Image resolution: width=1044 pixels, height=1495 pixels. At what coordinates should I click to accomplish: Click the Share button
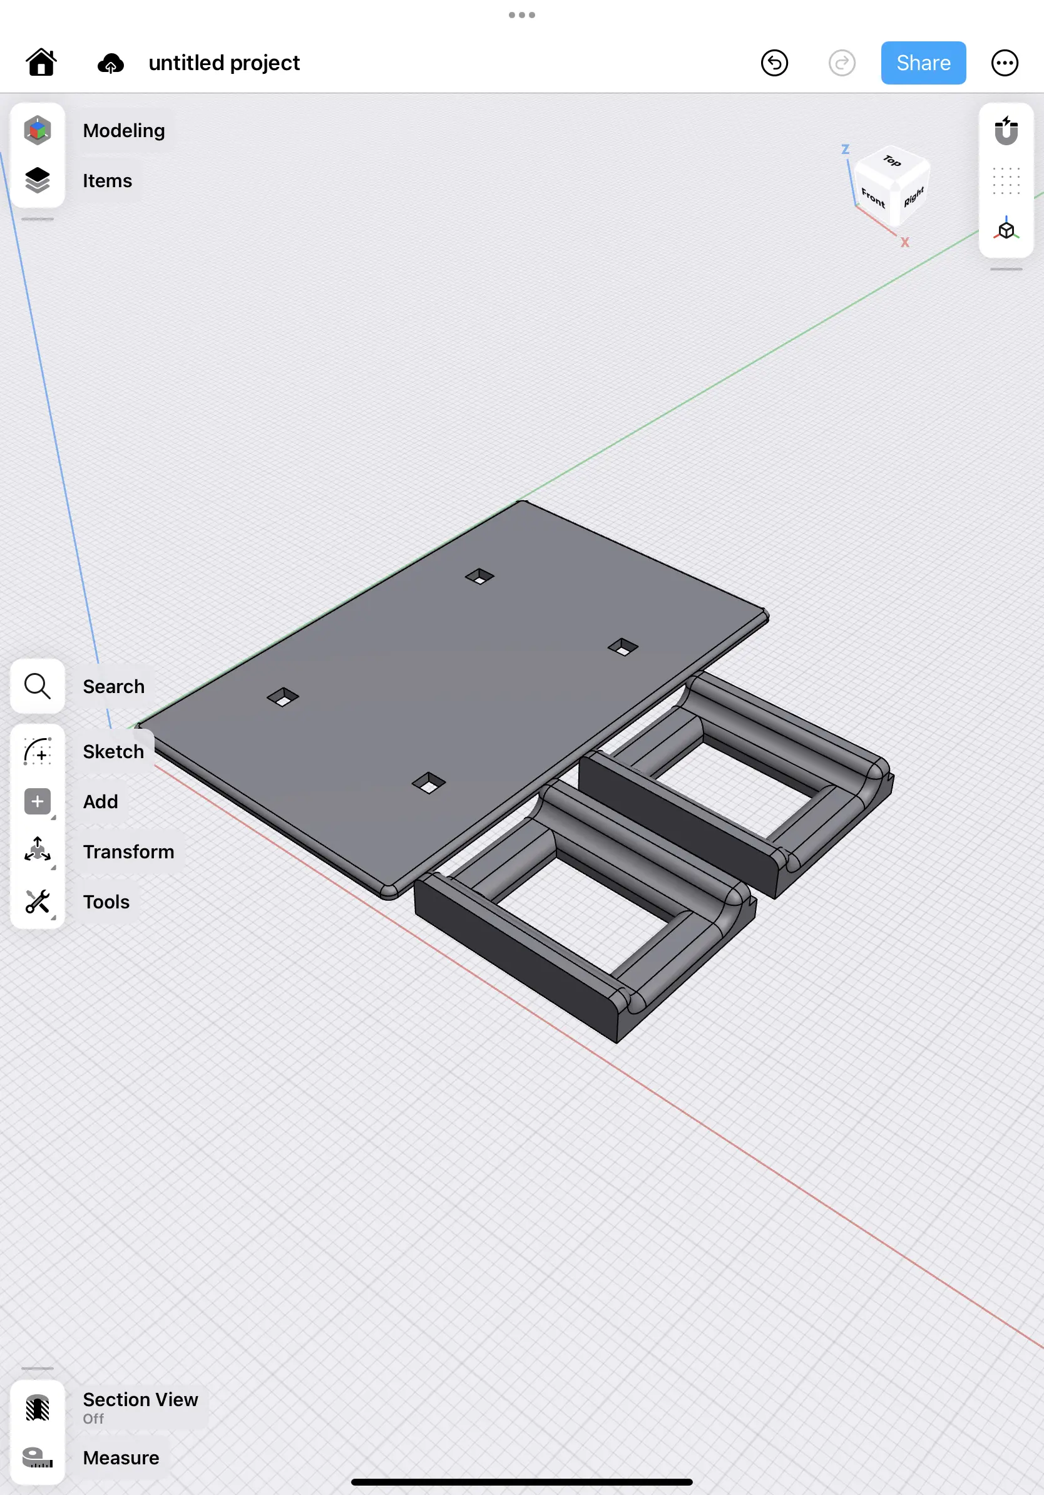923,63
